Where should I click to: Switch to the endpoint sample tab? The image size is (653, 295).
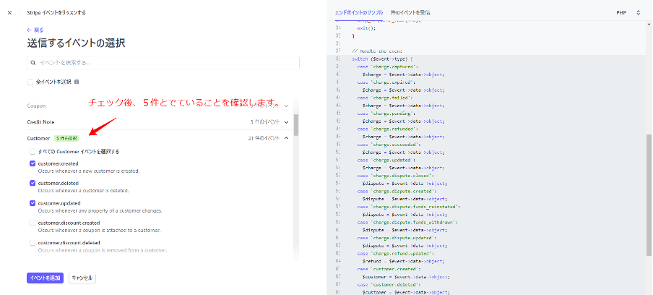coord(358,13)
